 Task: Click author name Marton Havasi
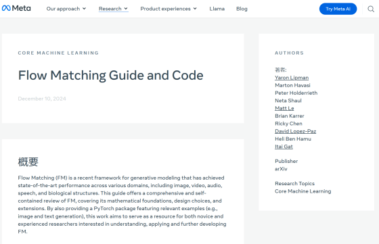point(292,85)
